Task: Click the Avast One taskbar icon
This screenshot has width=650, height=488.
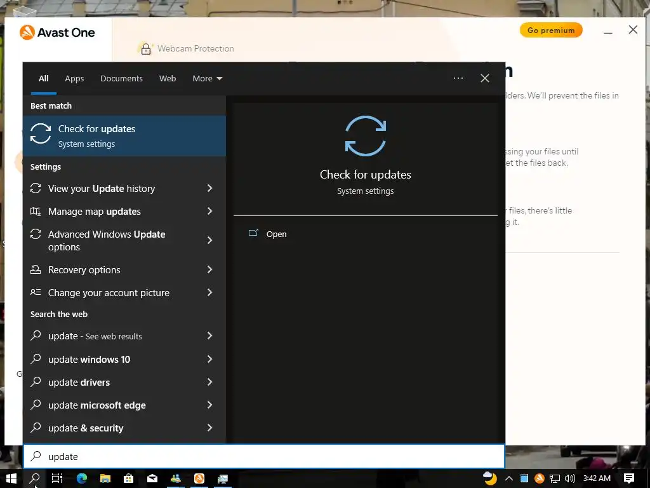Action: [x=199, y=478]
